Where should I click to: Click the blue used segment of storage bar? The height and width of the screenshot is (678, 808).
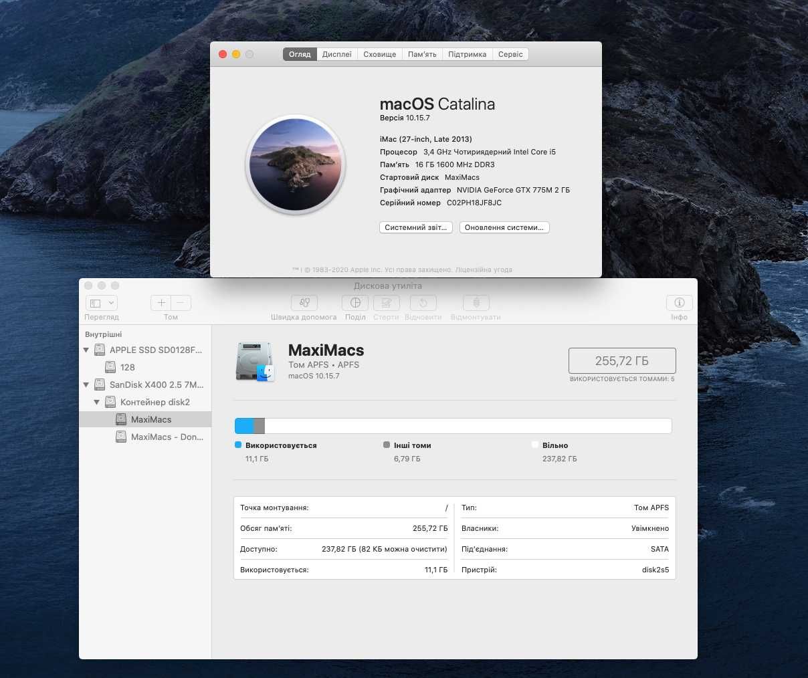pyautogui.click(x=245, y=426)
